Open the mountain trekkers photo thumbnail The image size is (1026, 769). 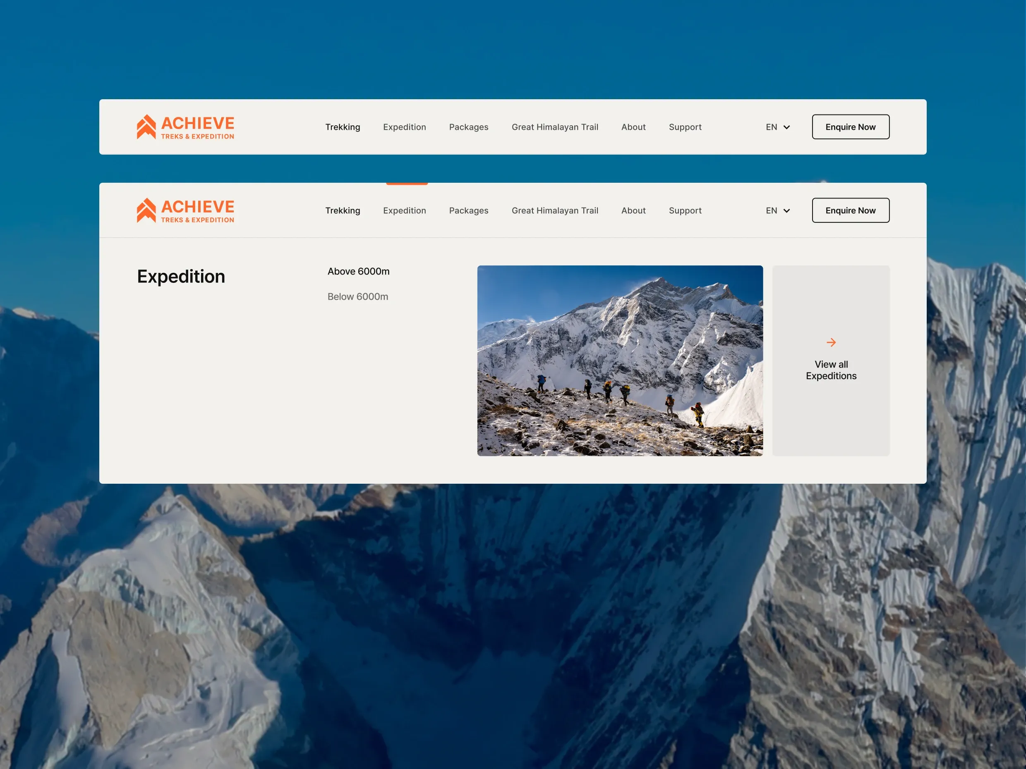tap(620, 360)
